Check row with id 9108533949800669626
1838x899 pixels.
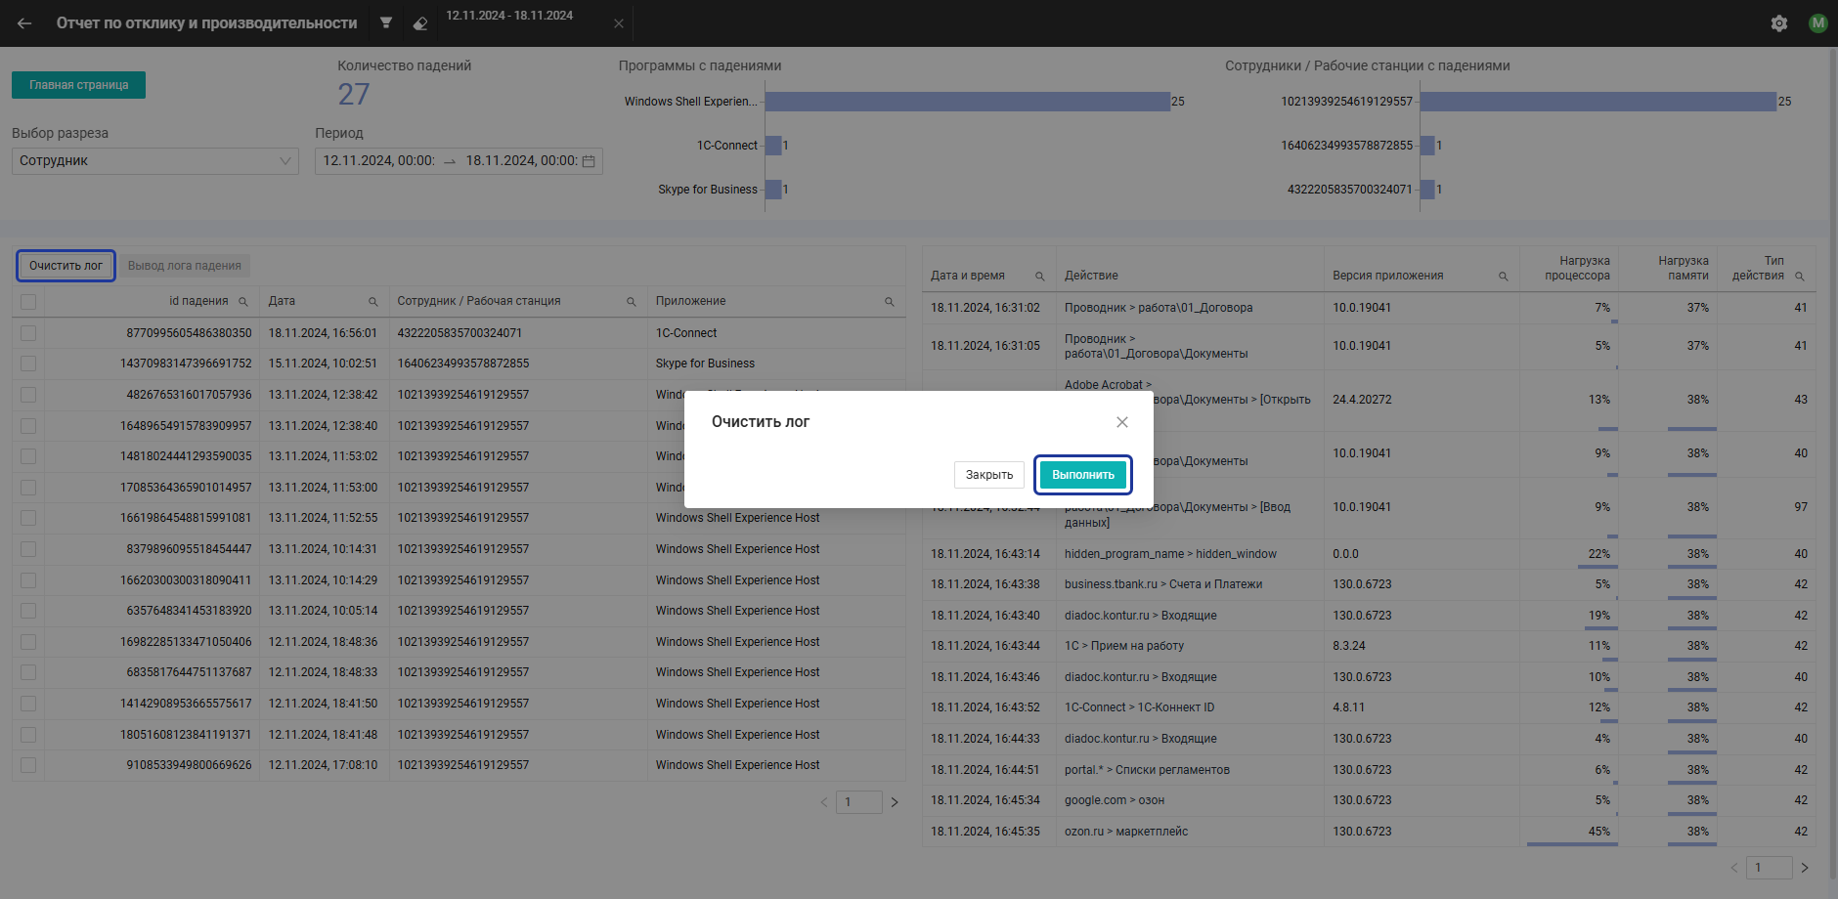pyautogui.click(x=28, y=765)
